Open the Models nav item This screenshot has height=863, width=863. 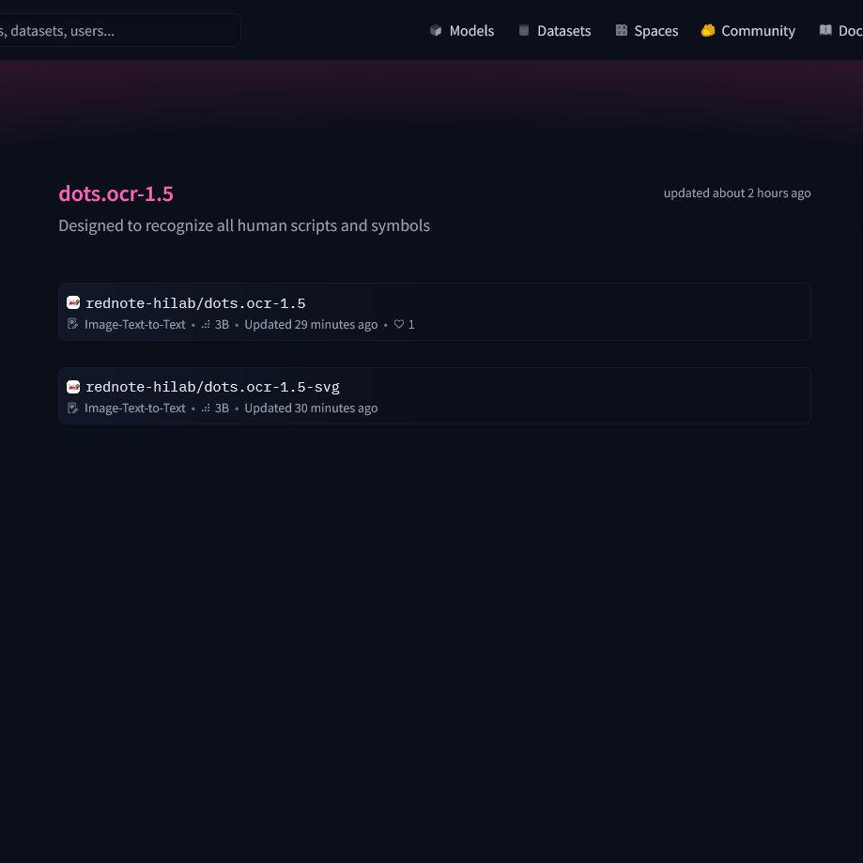click(x=462, y=31)
